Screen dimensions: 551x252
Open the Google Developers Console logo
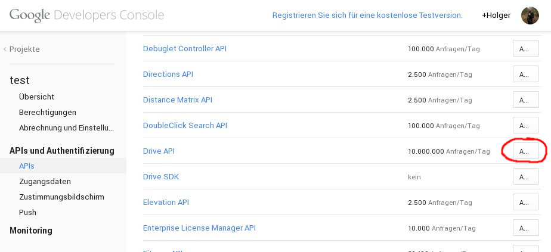tap(87, 15)
